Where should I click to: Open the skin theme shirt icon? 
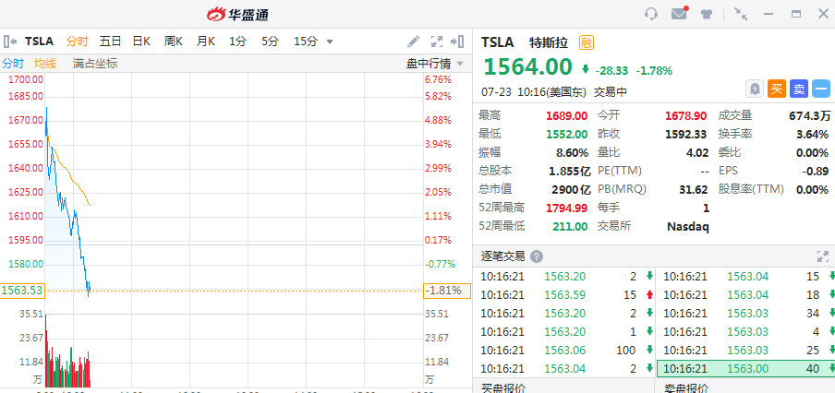coord(707,14)
